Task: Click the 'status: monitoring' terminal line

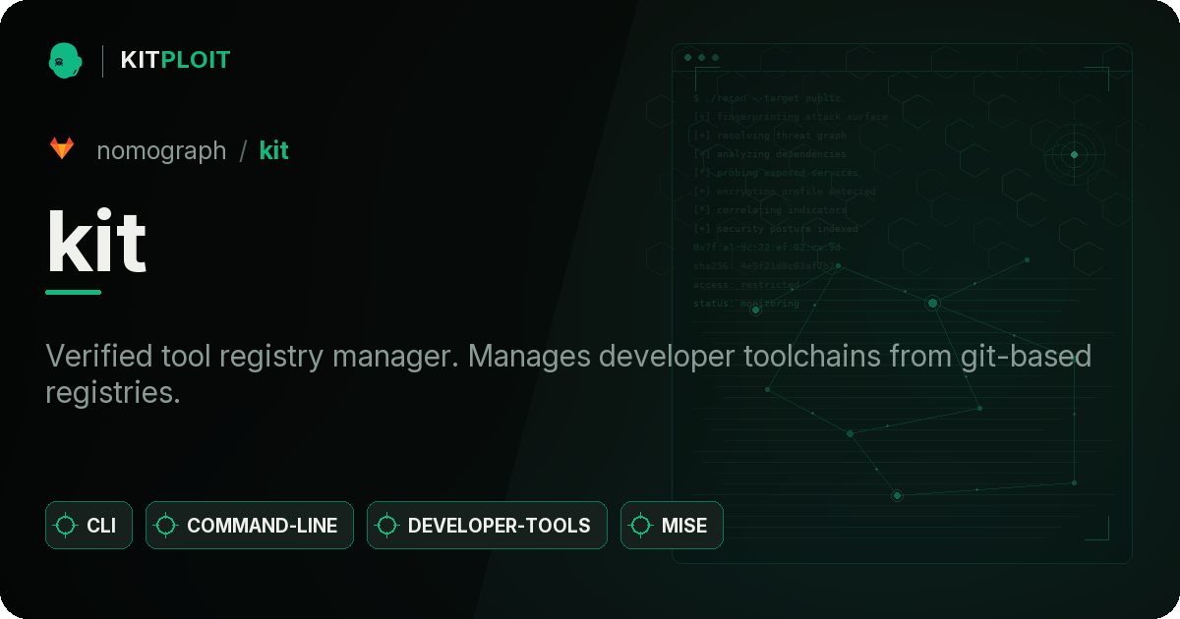Action: pos(746,304)
